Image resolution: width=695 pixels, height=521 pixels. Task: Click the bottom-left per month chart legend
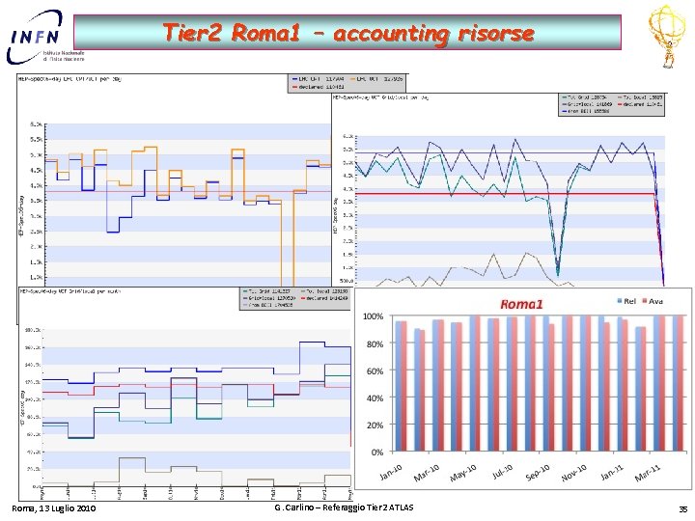[295, 298]
